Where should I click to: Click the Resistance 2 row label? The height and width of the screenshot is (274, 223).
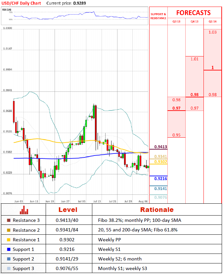point(26,230)
